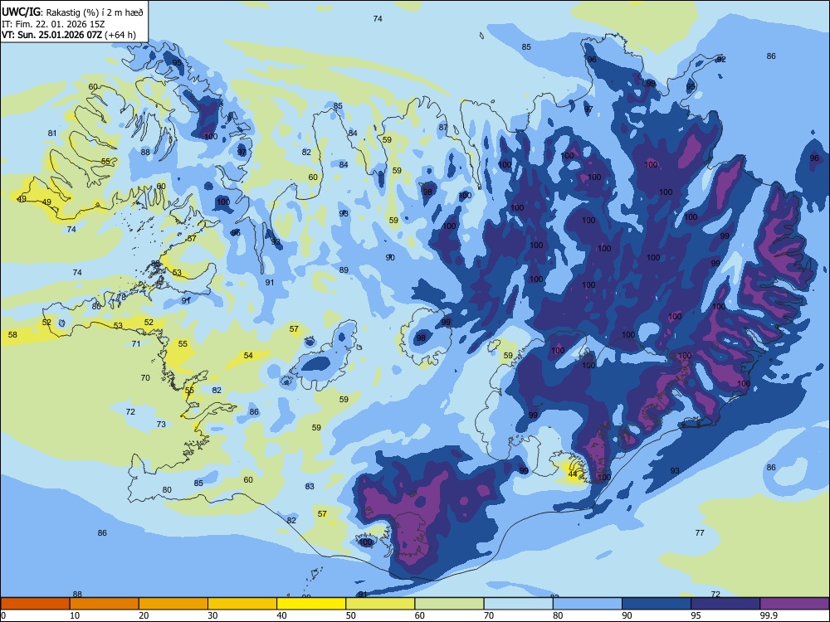830x622 pixels.
Task: Click the humidity value 73 on the map
Action: coord(161,424)
